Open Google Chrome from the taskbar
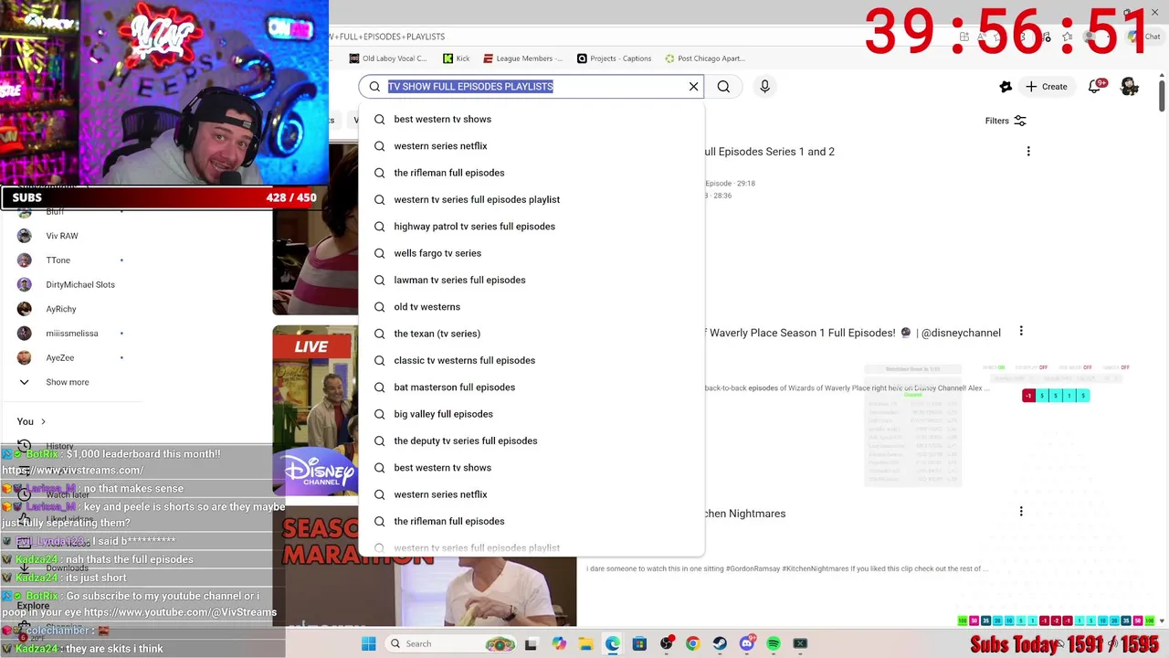The width and height of the screenshot is (1169, 658). (693, 643)
